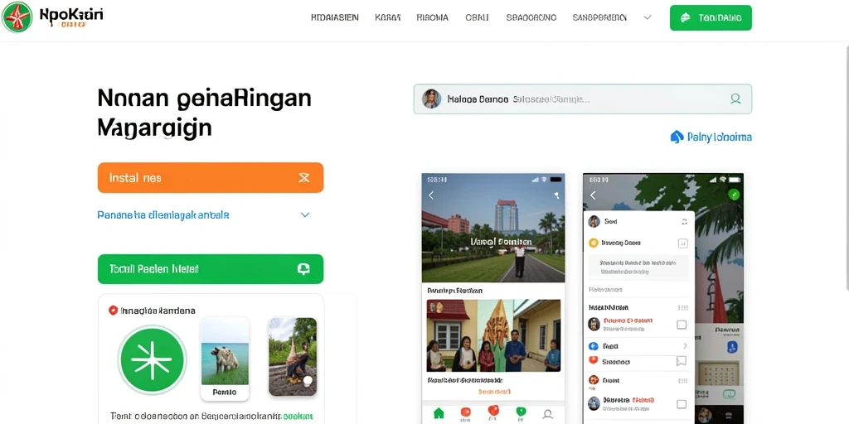Click the green rounded icon on right phone
The height and width of the screenshot is (424, 849).
[x=730, y=395]
